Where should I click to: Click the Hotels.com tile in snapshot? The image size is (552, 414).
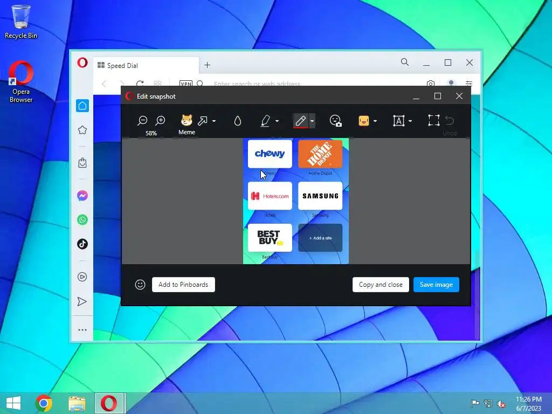[270, 196]
